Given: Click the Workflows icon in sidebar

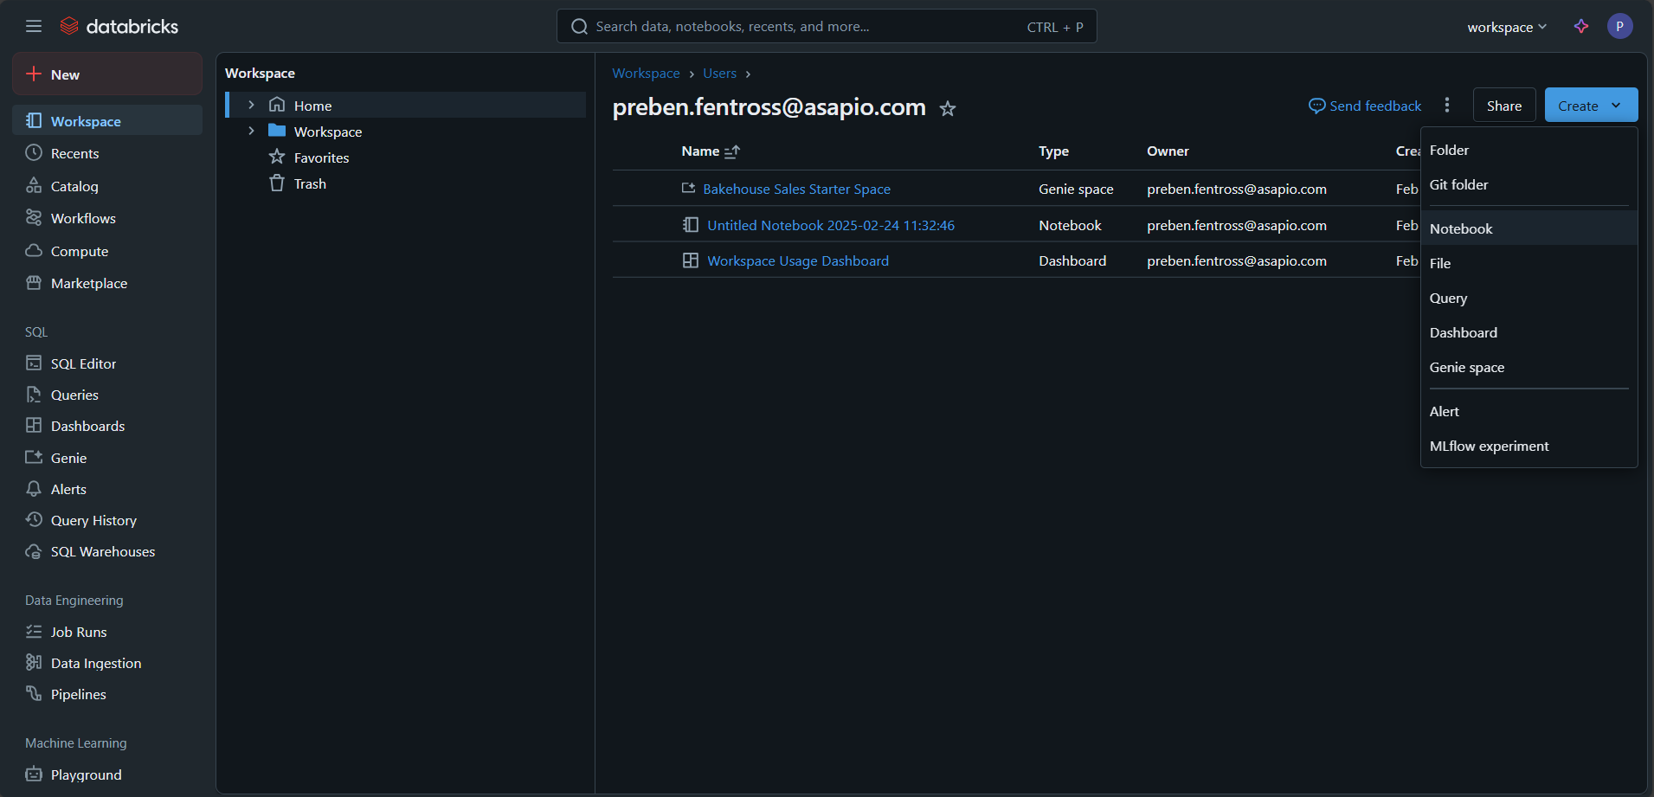Looking at the screenshot, I should coord(34,217).
